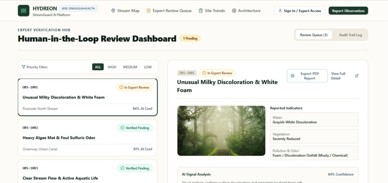388x183 pixels.
Task: Click the Architecture chip icon
Action: point(234,11)
